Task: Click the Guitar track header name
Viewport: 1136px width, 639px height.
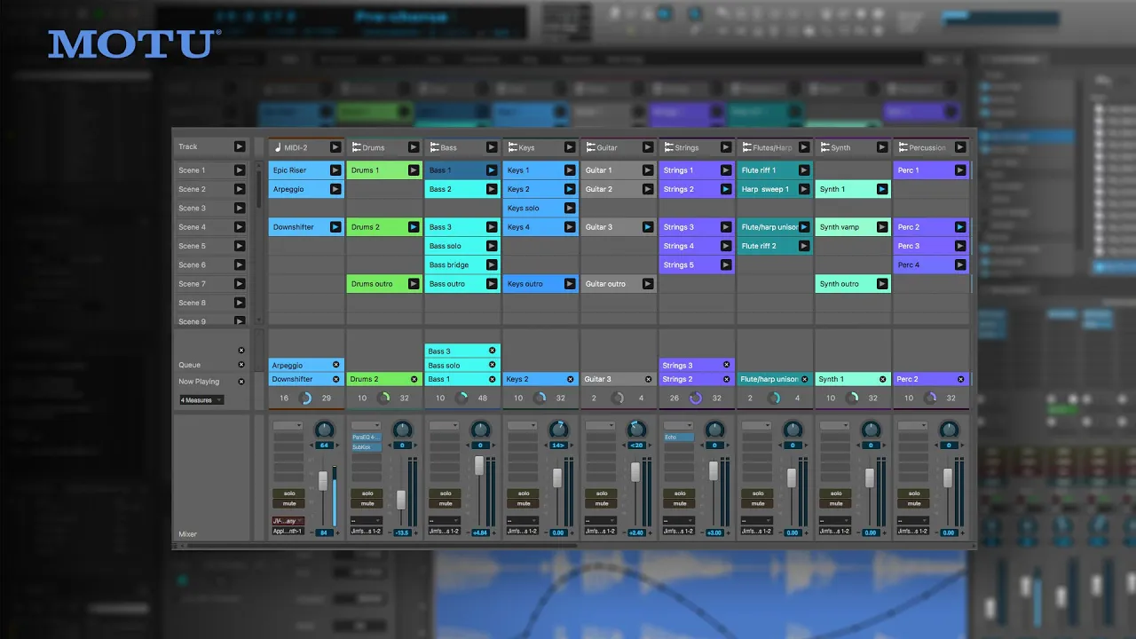Action: coord(606,148)
